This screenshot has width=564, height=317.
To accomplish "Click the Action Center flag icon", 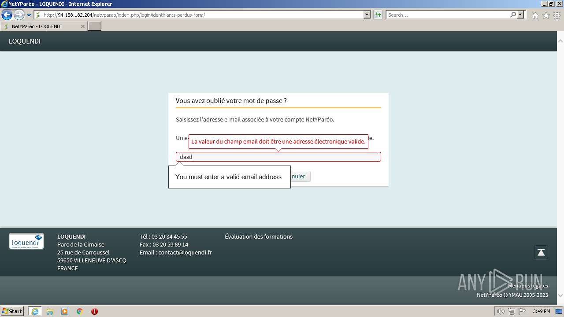I will tap(522, 311).
